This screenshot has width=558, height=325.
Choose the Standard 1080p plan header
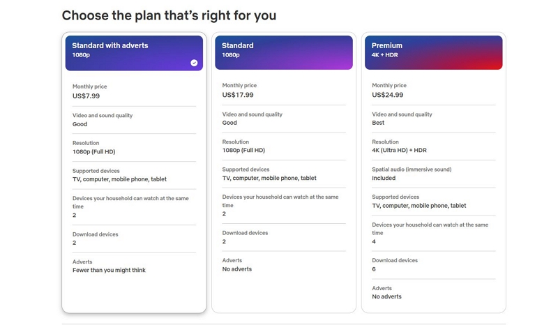tap(283, 52)
